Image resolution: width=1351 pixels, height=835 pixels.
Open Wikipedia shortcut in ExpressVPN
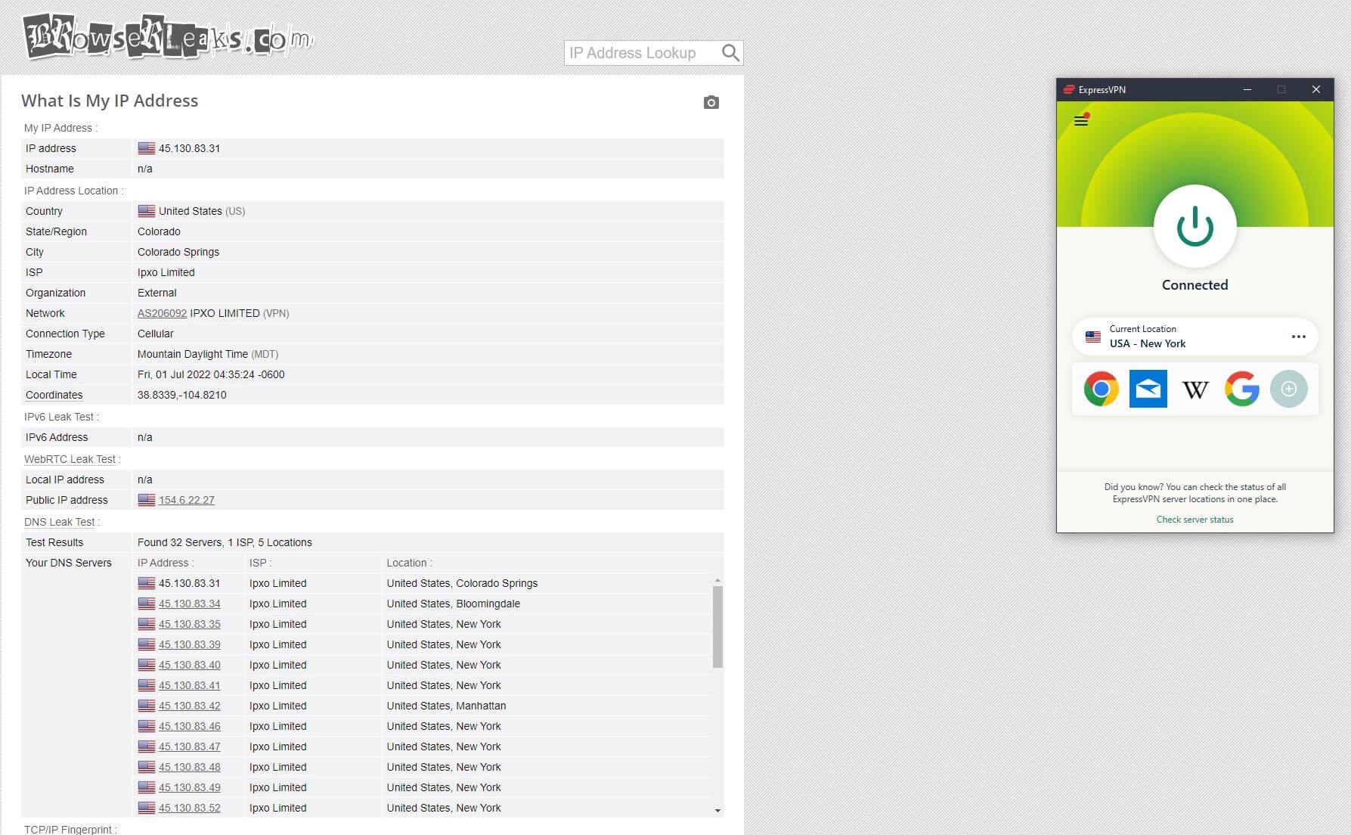tap(1195, 389)
